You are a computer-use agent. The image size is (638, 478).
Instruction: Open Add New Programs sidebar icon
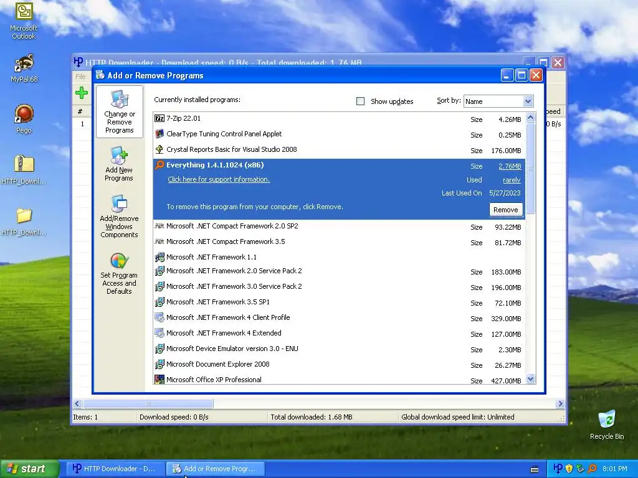[x=119, y=164]
